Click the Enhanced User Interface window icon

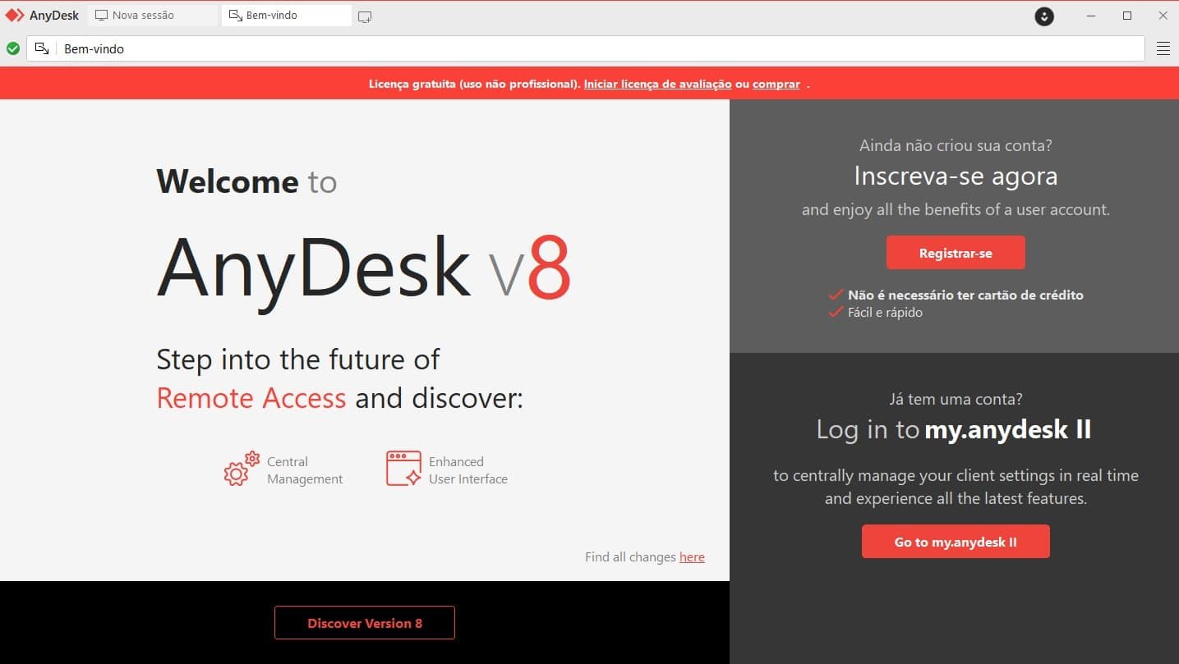(x=403, y=469)
